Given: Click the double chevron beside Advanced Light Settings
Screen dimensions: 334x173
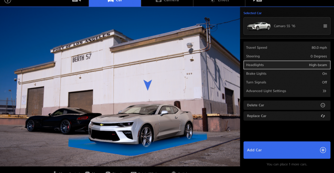Looking at the screenshot, I should 324,91.
